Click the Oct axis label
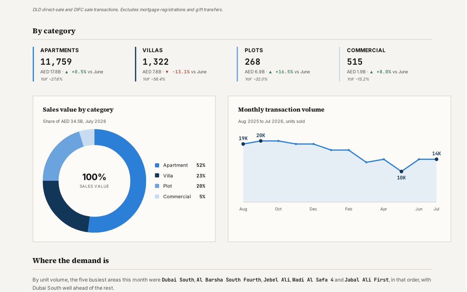The width and height of the screenshot is (467, 292). [278, 209]
